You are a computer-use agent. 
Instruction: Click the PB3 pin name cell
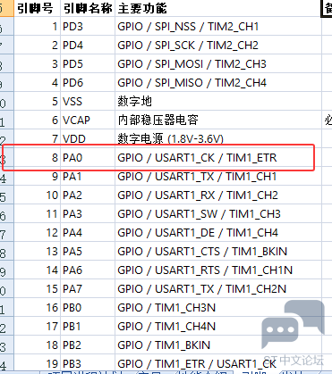tap(88, 363)
